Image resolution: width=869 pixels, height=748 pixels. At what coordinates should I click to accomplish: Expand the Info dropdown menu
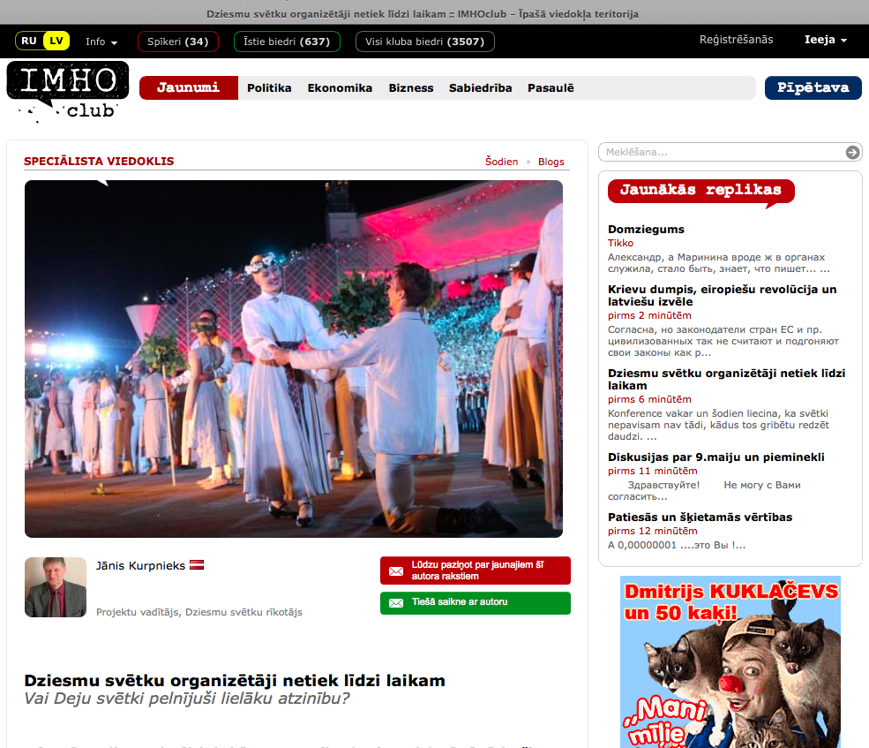(101, 42)
